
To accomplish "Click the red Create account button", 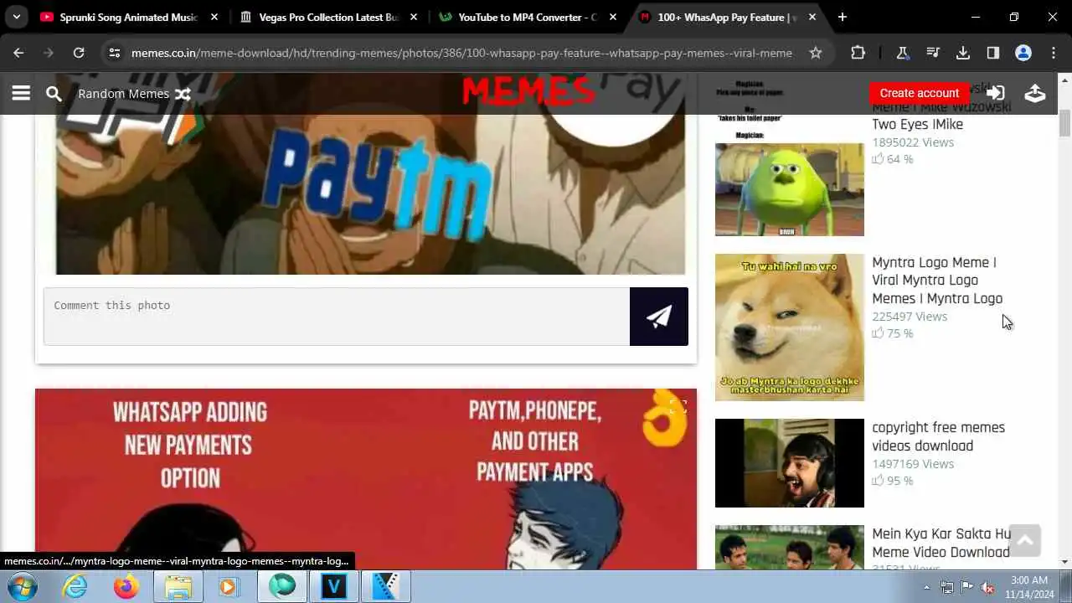I will click(919, 93).
